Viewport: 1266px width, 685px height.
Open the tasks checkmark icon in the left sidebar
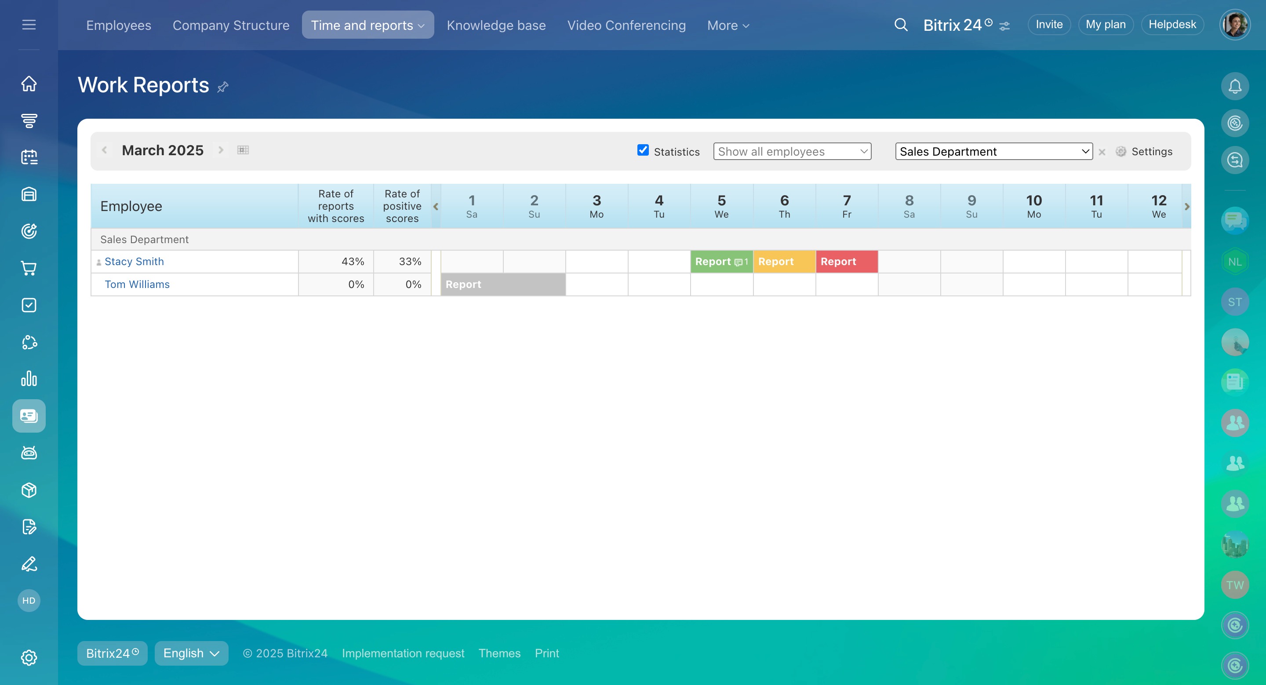coord(29,305)
